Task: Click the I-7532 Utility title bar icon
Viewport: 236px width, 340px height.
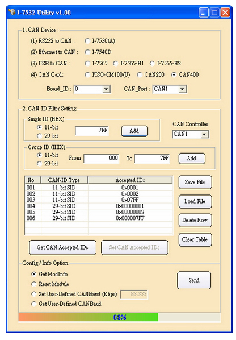Action: click(x=12, y=12)
